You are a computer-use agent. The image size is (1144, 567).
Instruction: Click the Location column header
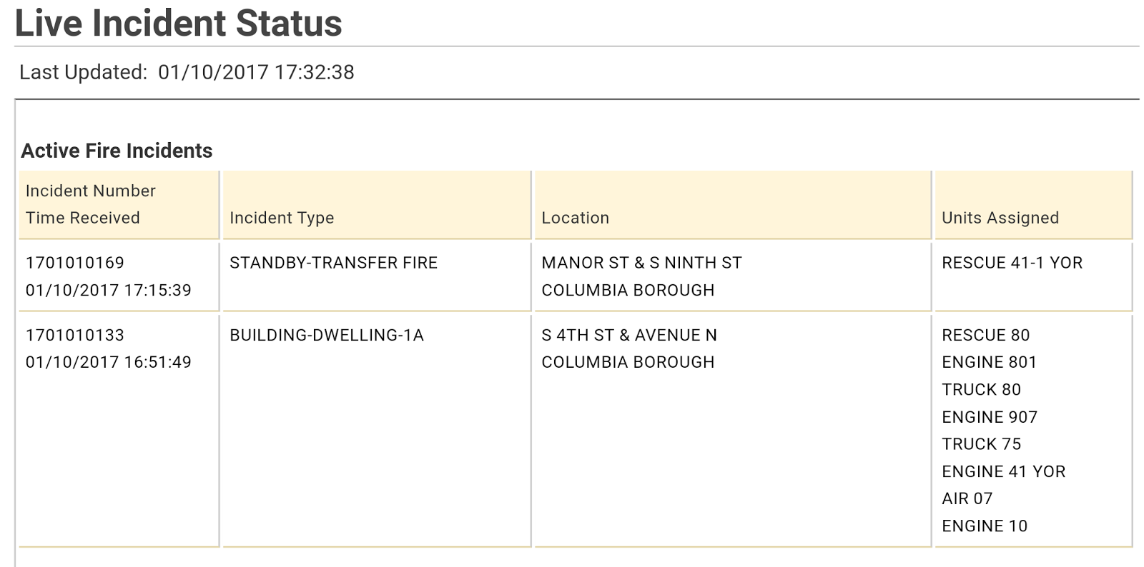tap(575, 218)
